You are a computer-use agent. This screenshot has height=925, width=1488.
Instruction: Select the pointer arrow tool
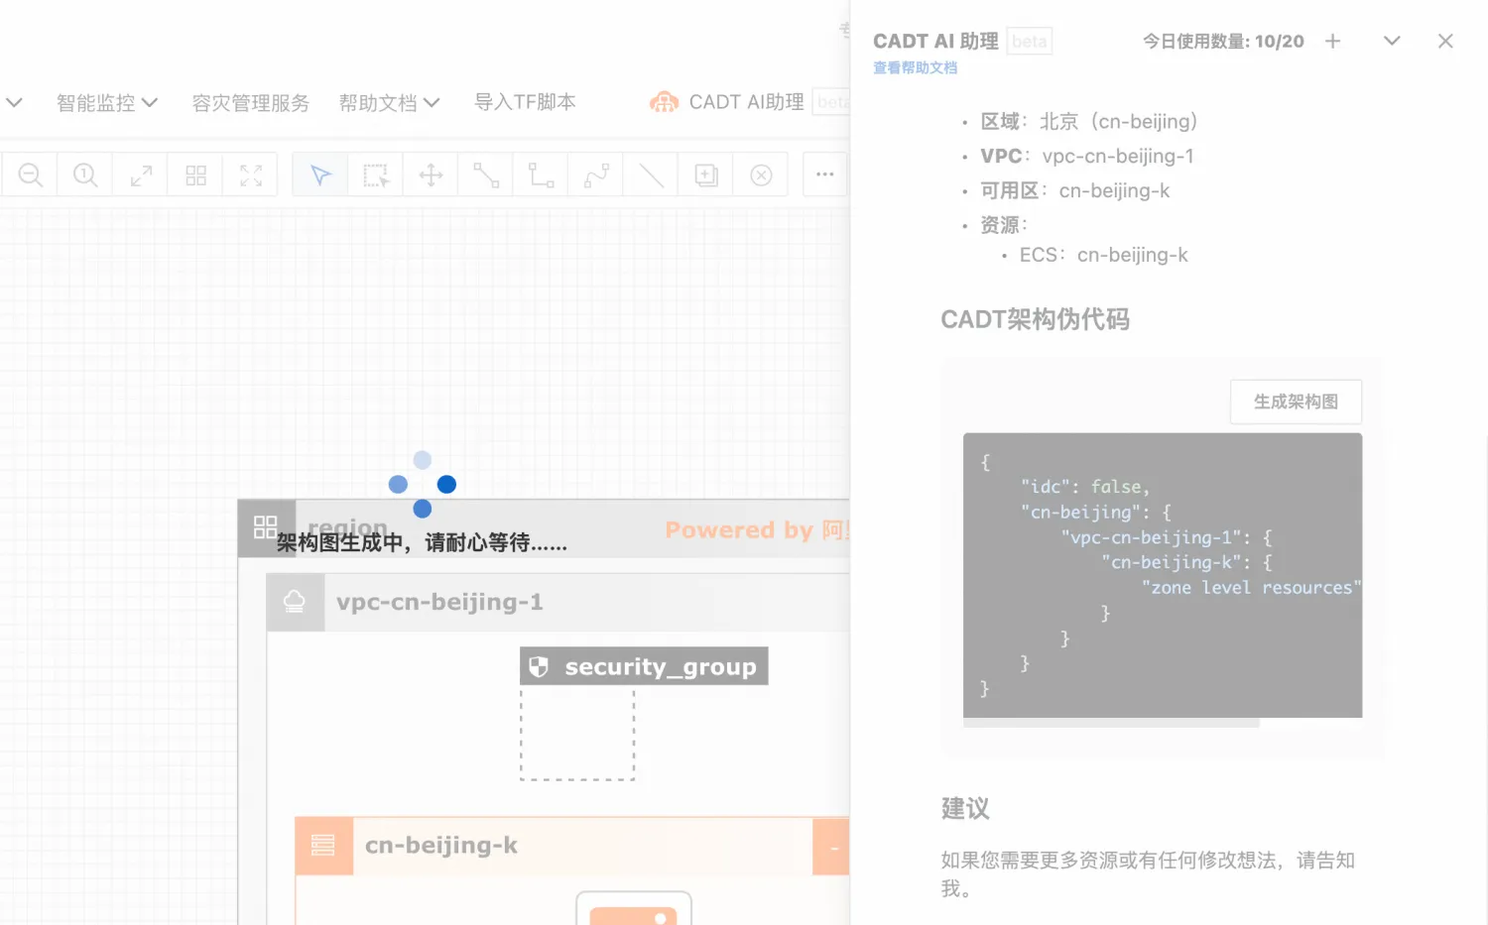coord(320,175)
